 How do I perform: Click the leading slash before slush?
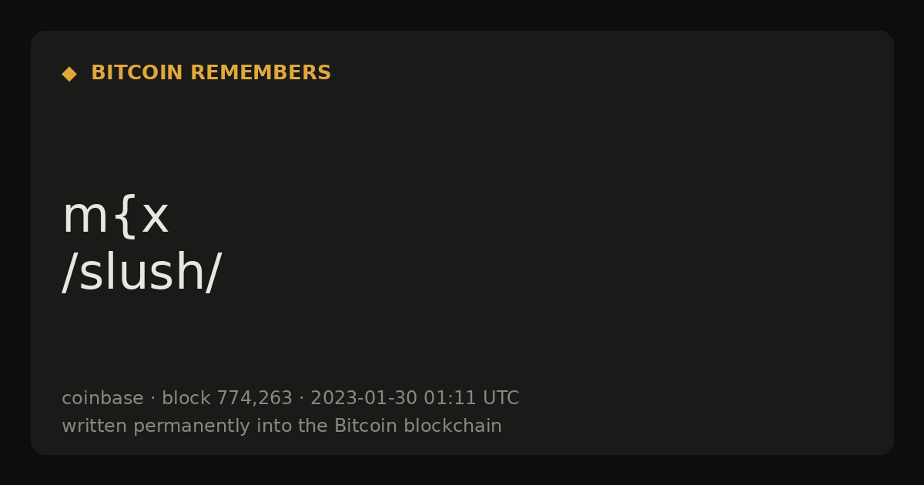[70, 273]
